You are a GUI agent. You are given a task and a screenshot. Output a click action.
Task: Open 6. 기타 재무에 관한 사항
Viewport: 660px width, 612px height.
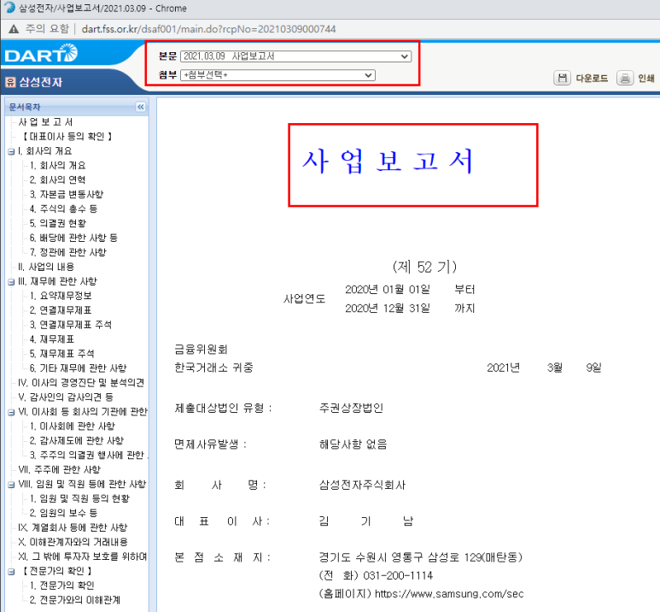point(79,368)
